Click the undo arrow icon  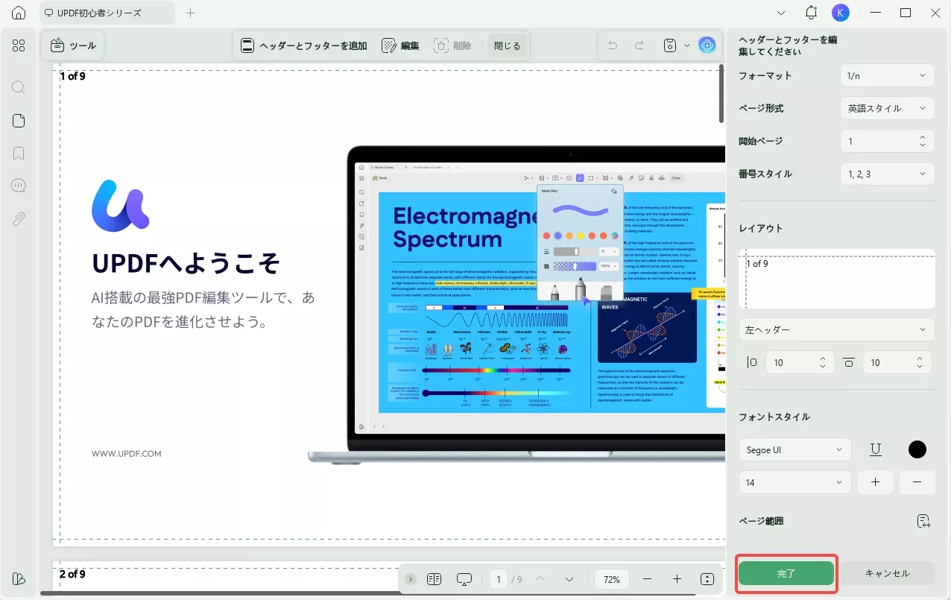[613, 45]
